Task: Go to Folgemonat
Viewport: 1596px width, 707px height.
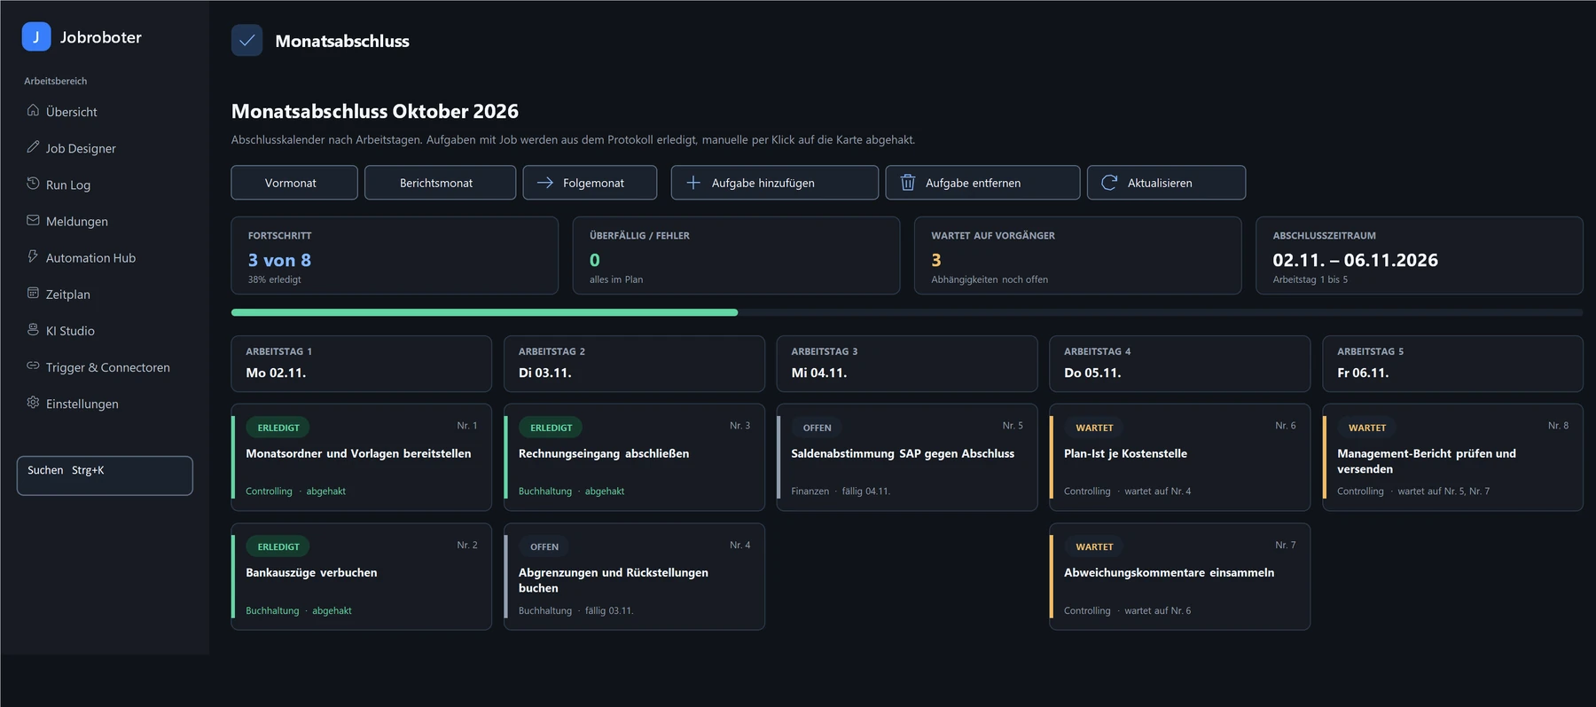Action: [x=590, y=183]
